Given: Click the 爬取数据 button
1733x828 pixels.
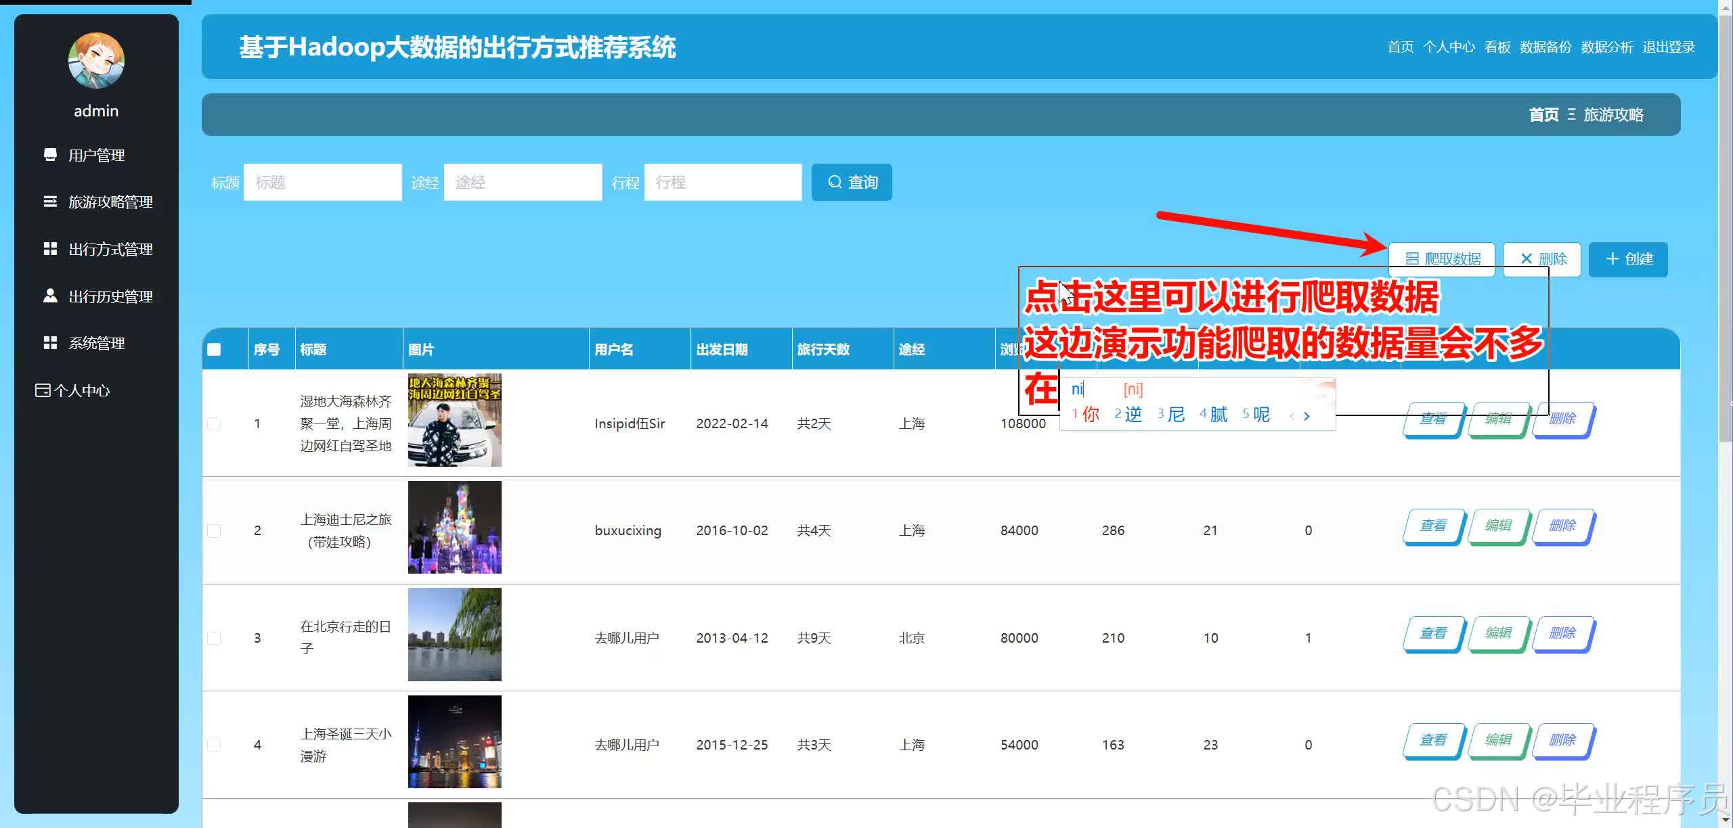Looking at the screenshot, I should coord(1442,259).
